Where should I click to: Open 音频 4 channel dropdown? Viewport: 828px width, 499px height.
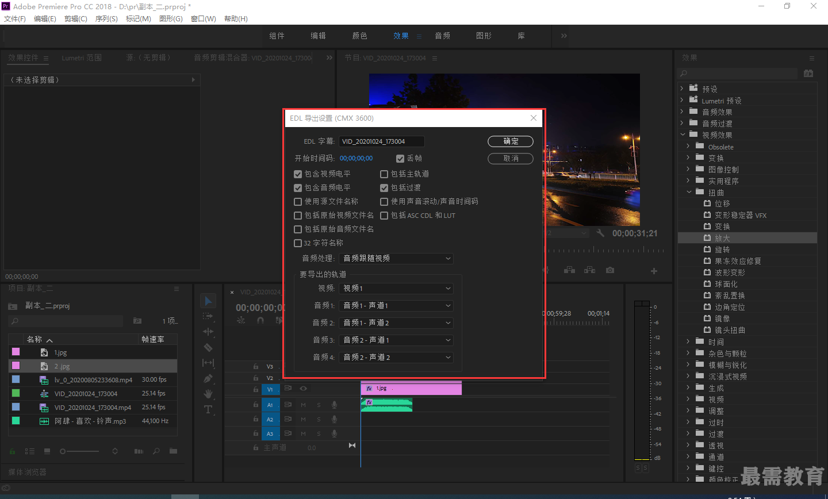coord(396,358)
